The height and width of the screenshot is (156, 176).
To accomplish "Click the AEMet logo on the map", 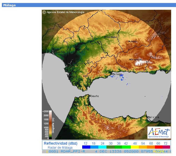I will point(159,132).
